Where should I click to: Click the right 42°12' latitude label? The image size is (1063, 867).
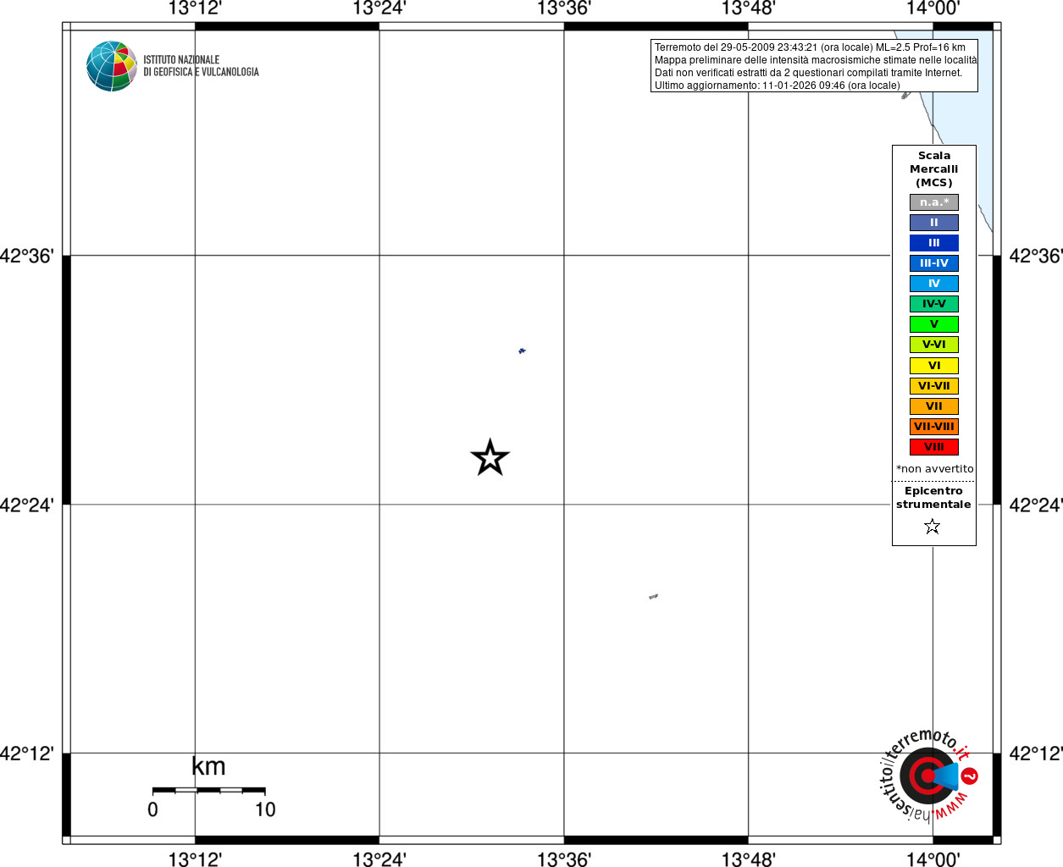[x=1036, y=753]
